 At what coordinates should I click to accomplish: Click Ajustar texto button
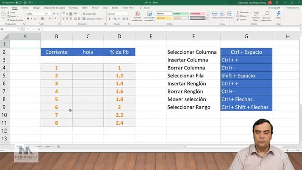pos(89,14)
